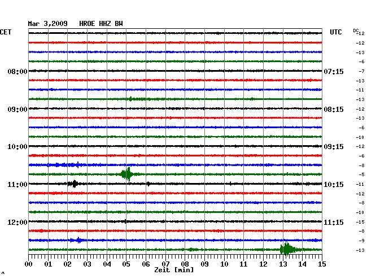
Task: Click the "Zeit [min]" axis title
Action: coord(174,270)
